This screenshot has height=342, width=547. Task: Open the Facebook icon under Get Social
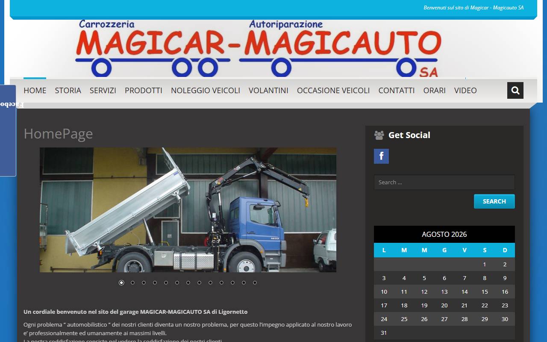point(381,156)
